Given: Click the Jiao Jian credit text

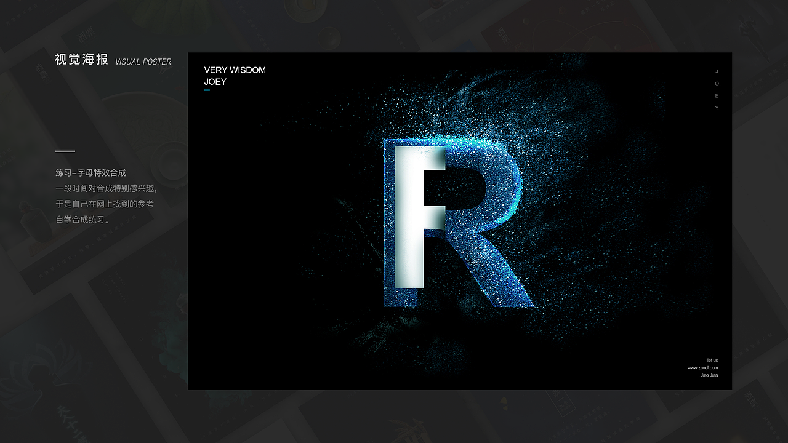Looking at the screenshot, I should tap(709, 375).
